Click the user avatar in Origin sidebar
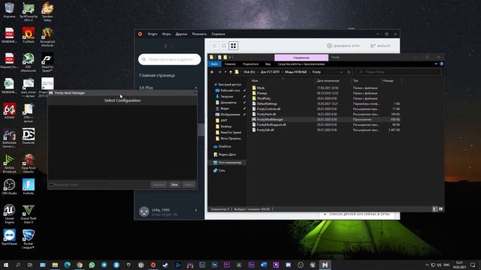Viewport: 481px width, 270px height. (x=144, y=211)
